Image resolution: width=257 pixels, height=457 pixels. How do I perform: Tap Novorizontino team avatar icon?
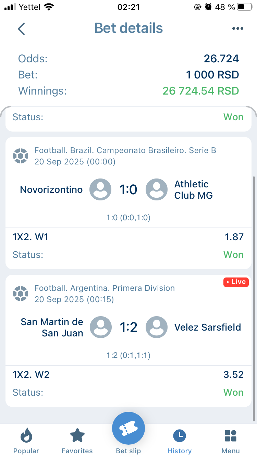tap(100, 189)
